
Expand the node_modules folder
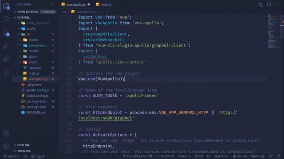[37, 23]
